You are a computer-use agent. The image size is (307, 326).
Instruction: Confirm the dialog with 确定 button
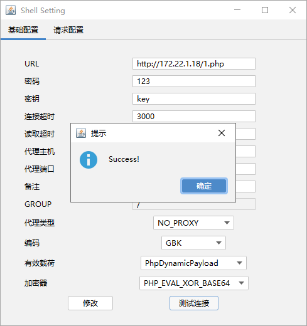204,186
